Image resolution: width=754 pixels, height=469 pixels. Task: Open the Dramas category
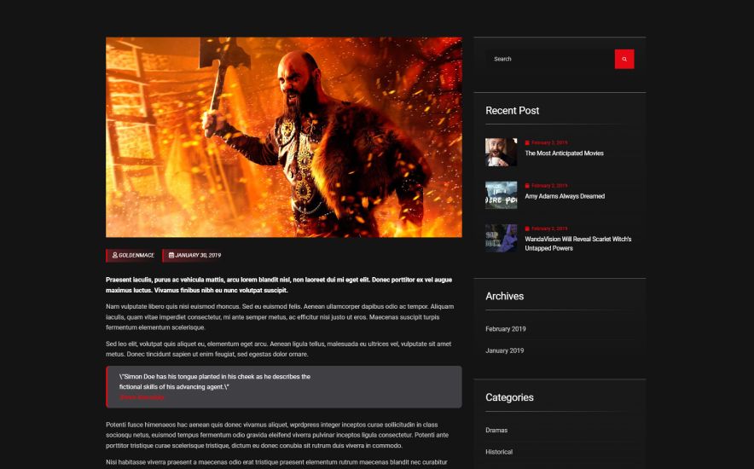496,430
